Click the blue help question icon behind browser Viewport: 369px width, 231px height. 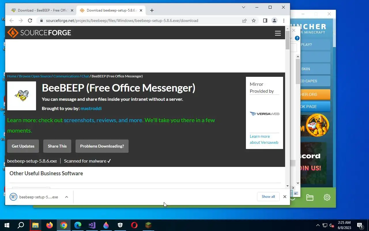coord(297,38)
